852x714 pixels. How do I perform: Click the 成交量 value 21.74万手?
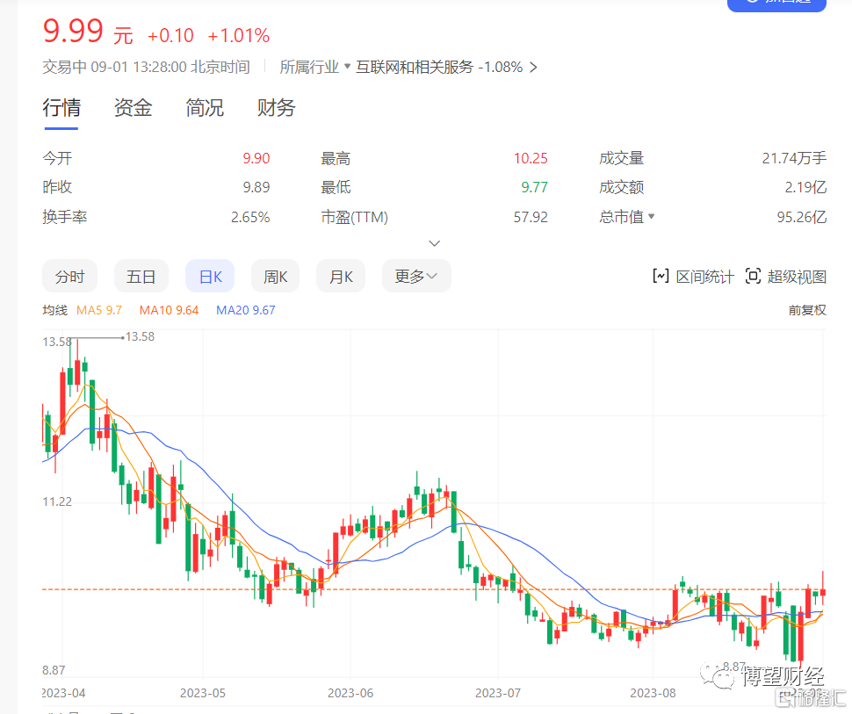pyautogui.click(x=794, y=158)
